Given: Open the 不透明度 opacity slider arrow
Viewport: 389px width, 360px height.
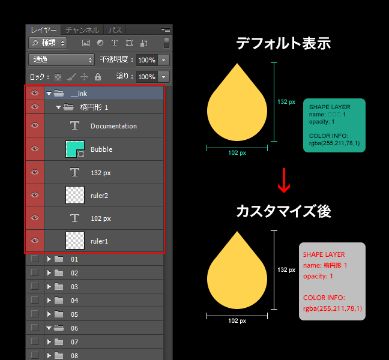Looking at the screenshot, I should tap(164, 60).
